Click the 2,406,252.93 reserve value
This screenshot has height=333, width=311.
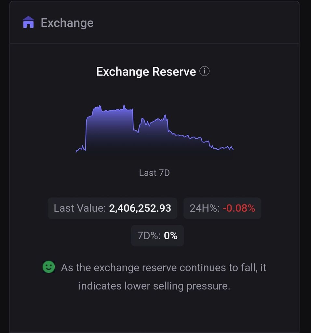pyautogui.click(x=140, y=208)
